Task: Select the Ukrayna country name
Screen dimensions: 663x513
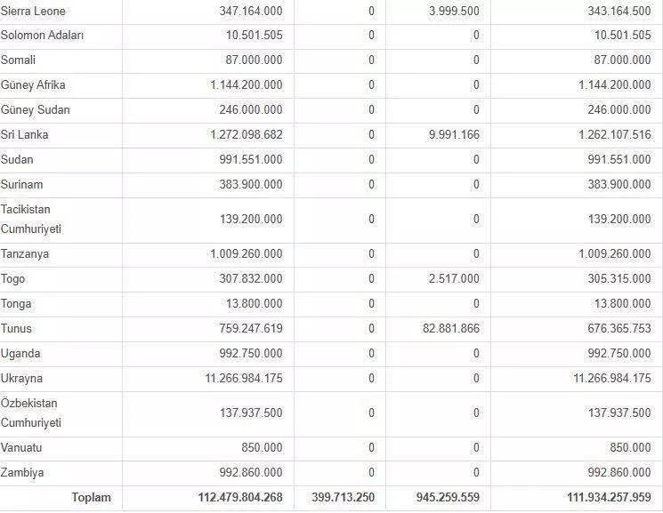Action: [x=22, y=379]
